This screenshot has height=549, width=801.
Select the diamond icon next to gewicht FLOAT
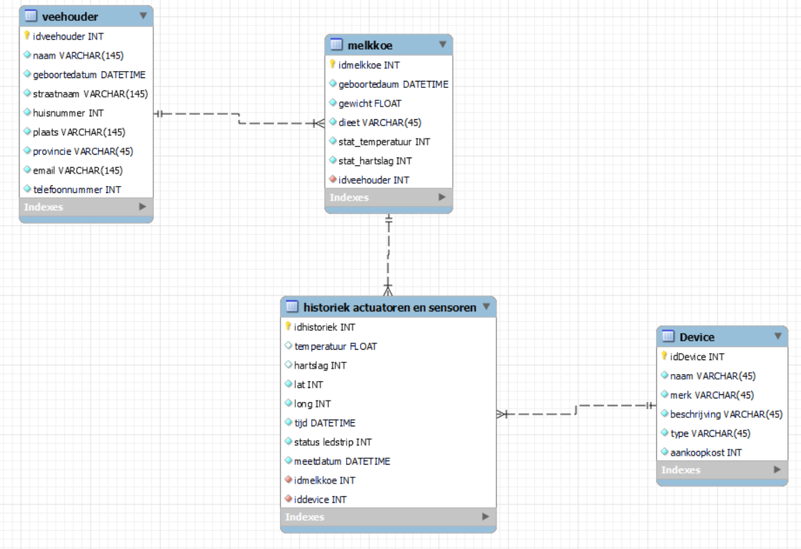334,103
